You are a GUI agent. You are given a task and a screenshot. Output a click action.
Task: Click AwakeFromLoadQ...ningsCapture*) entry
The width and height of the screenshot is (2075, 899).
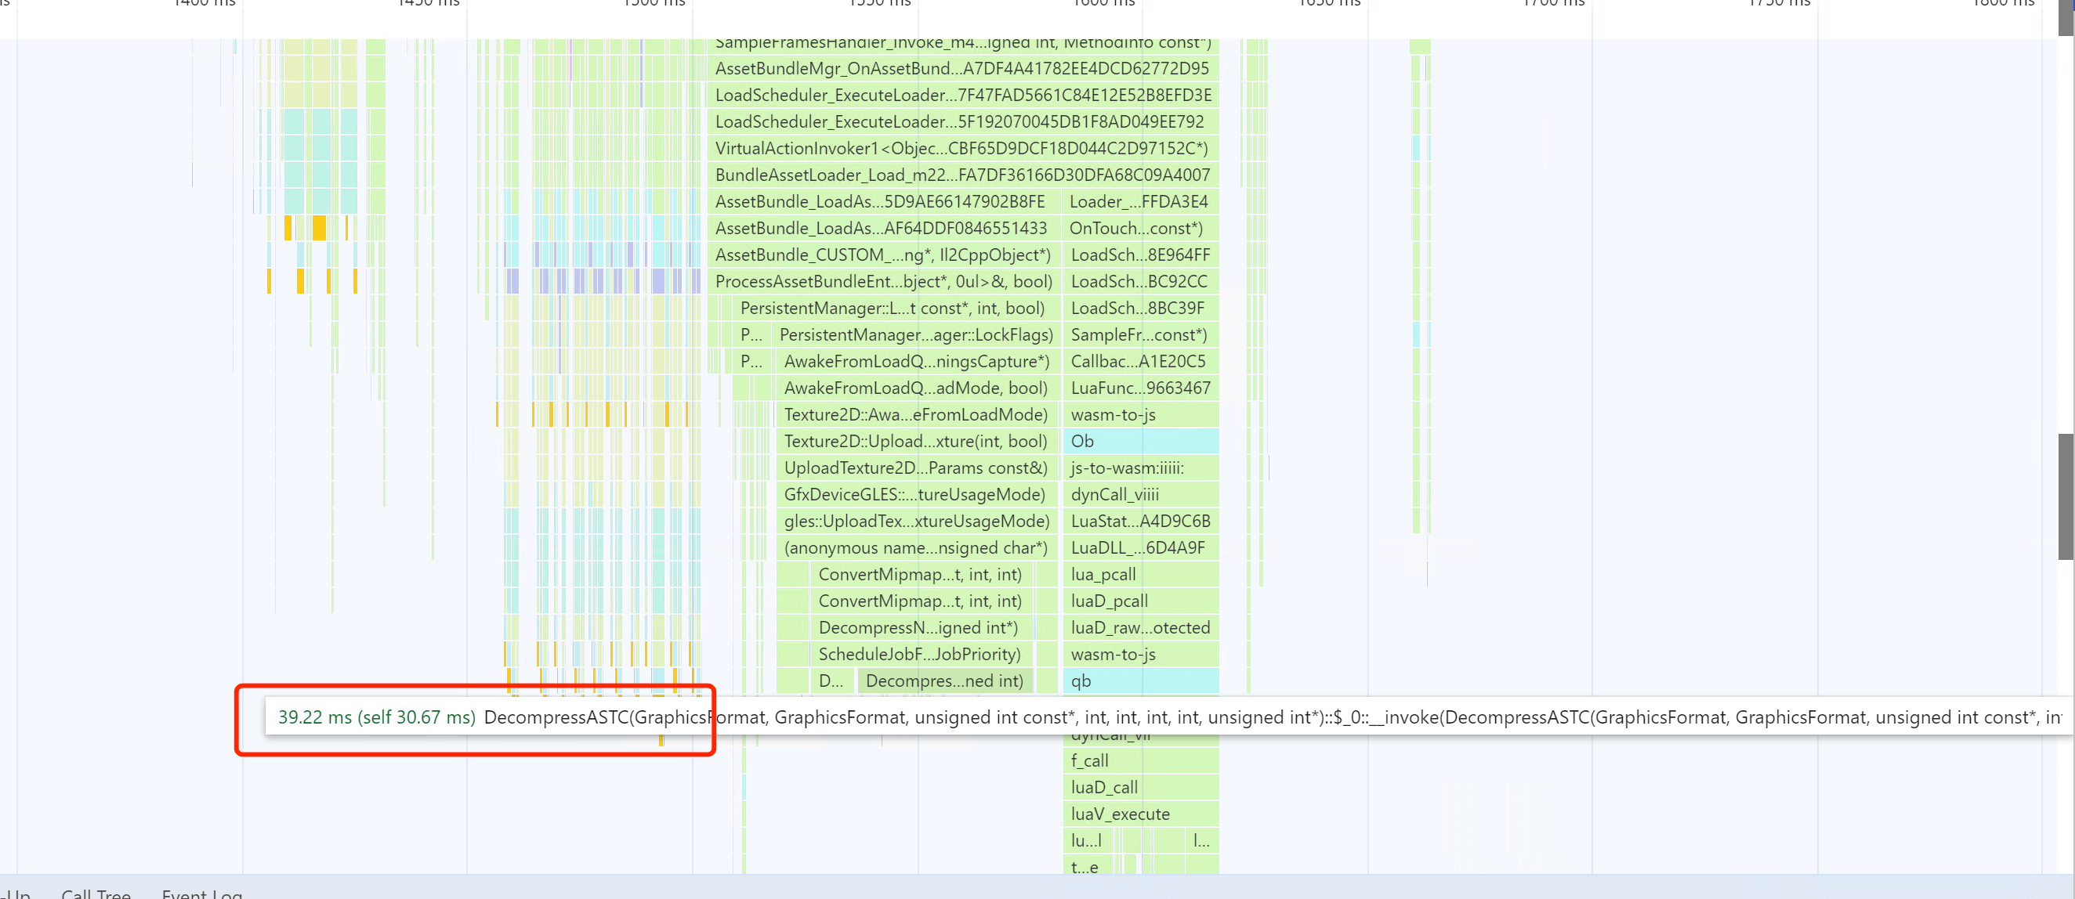click(x=918, y=360)
